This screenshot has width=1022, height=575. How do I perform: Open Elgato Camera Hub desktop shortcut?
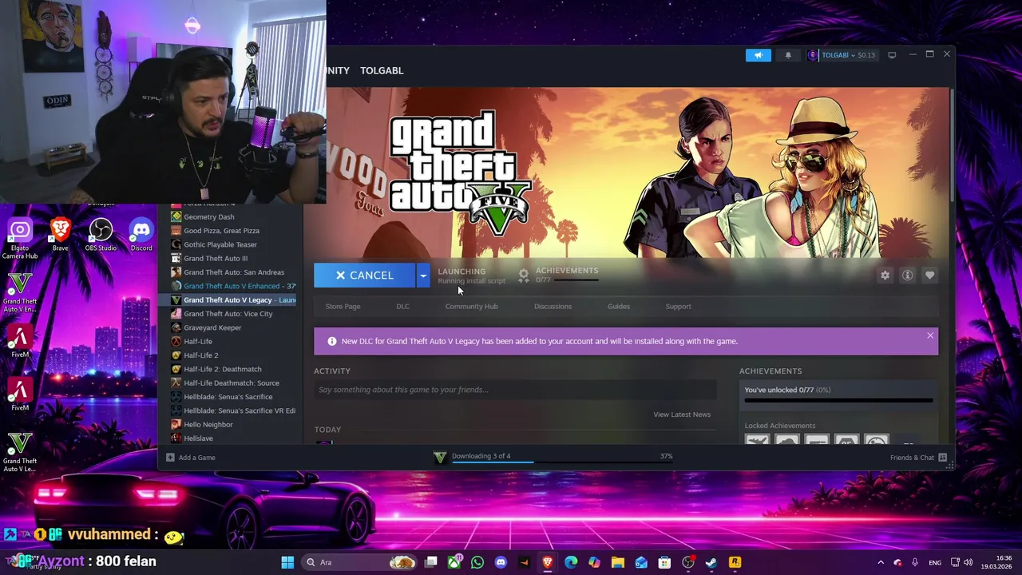(20, 239)
